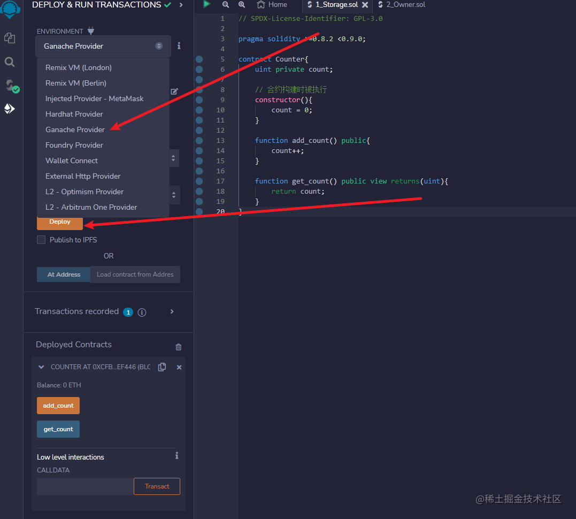Click the edit account icon beside dropdown

(174, 91)
